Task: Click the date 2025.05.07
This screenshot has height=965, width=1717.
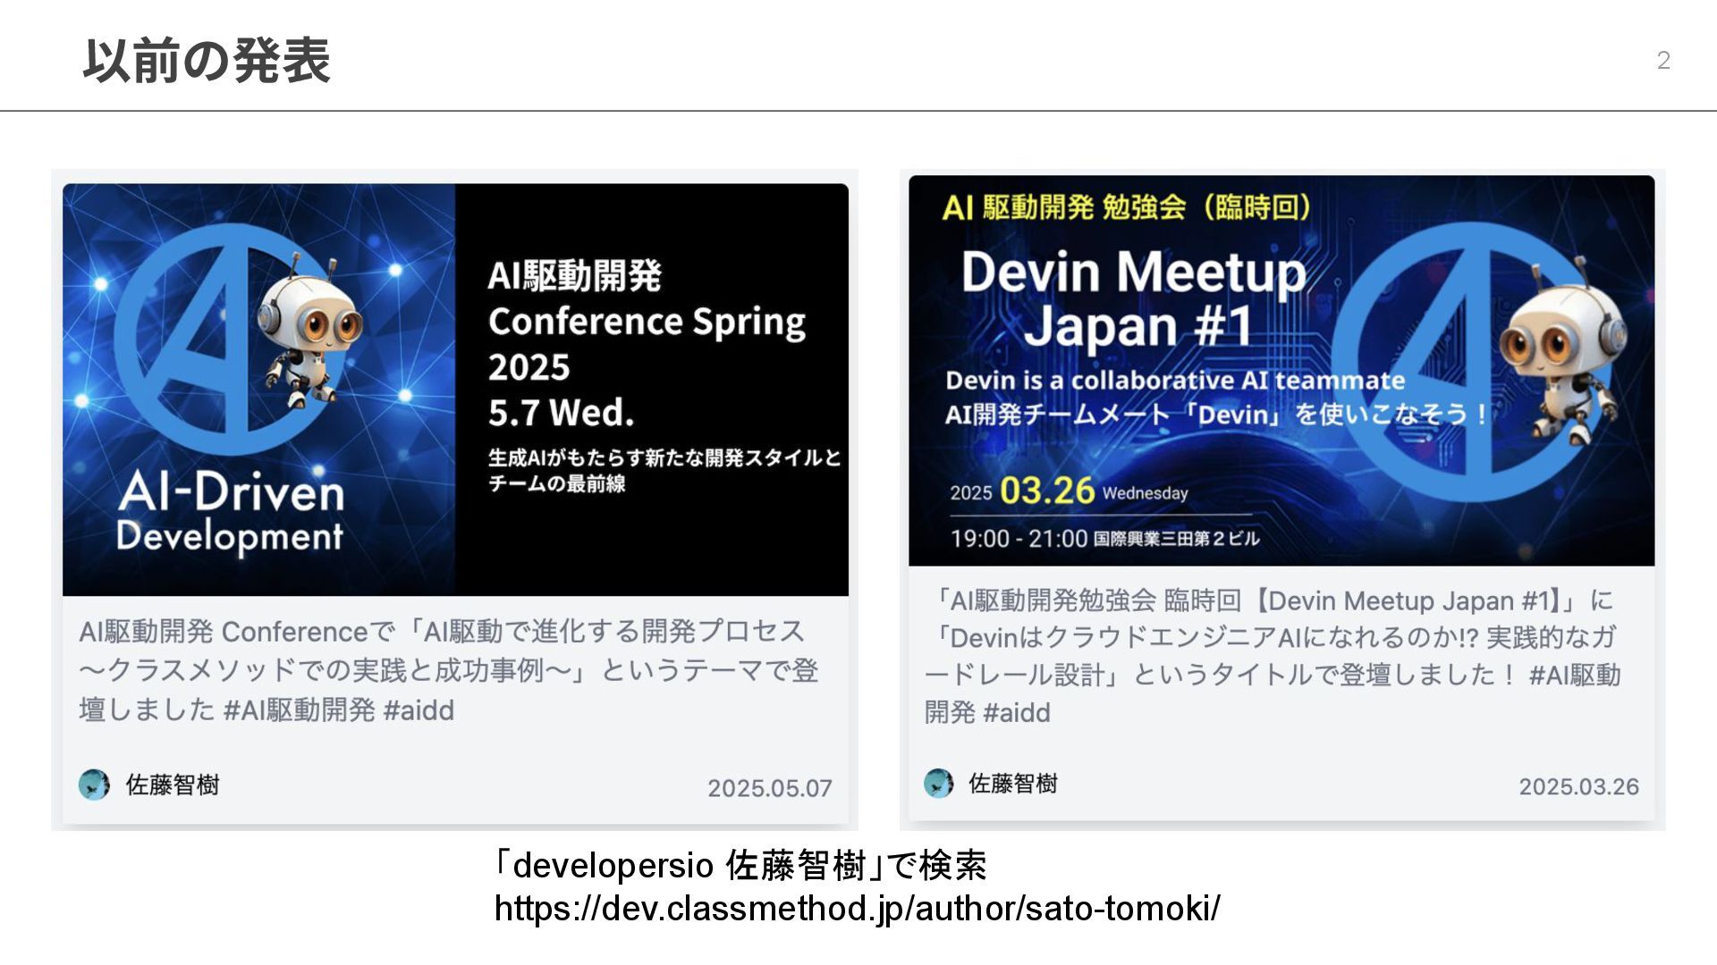Action: pos(769,788)
